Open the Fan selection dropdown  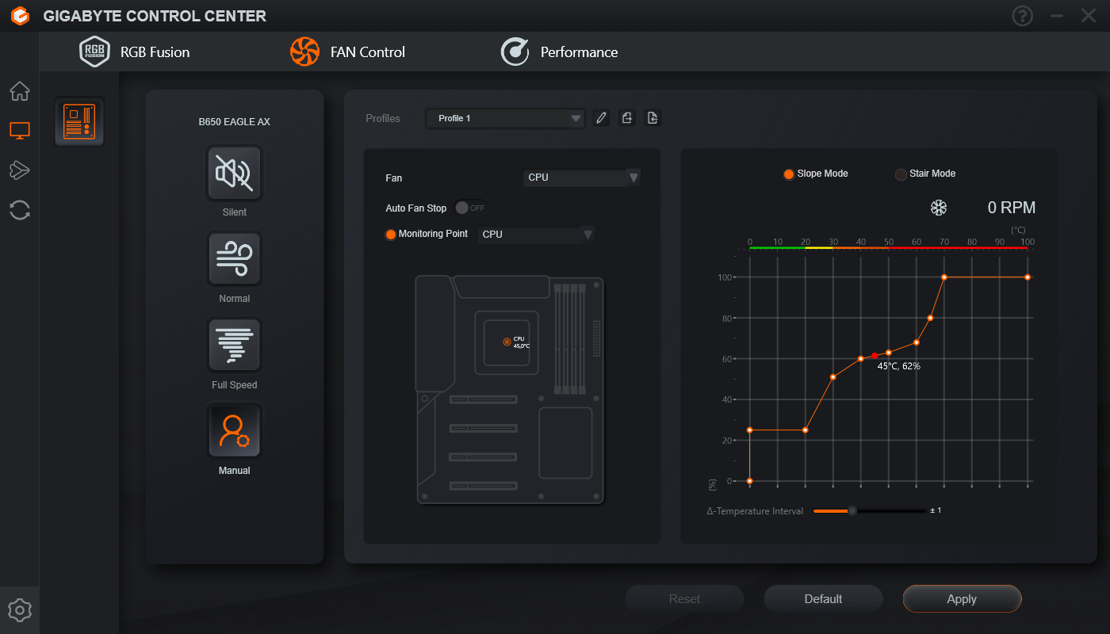582,178
